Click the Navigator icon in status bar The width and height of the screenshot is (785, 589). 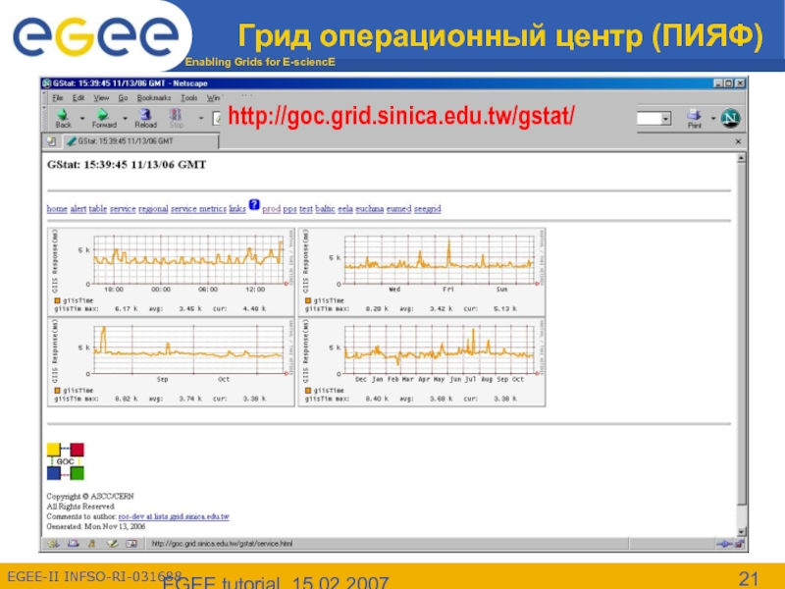[53, 544]
